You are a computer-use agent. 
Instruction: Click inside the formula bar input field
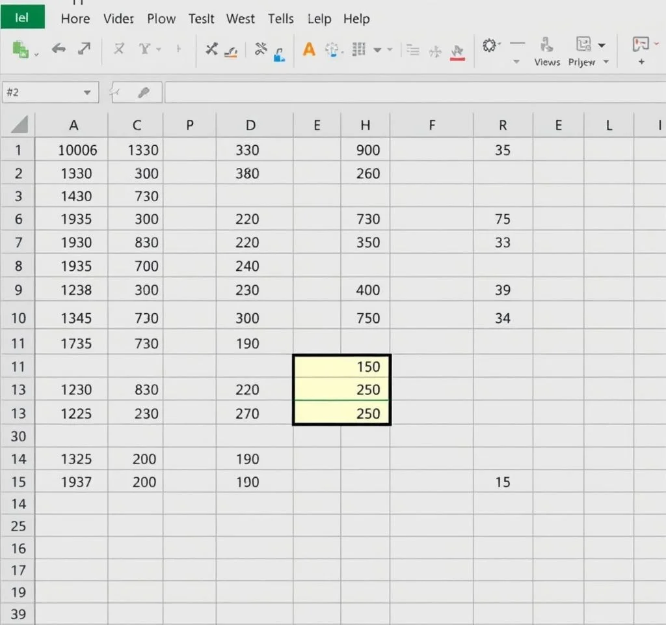[410, 93]
